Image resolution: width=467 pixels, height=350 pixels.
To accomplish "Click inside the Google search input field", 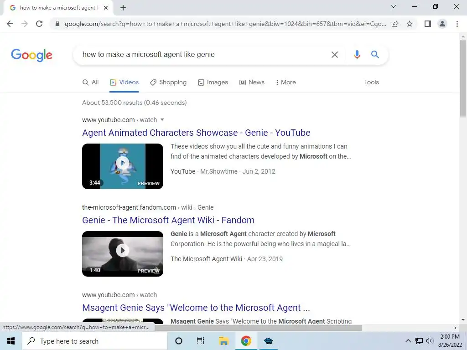I will tap(202, 55).
